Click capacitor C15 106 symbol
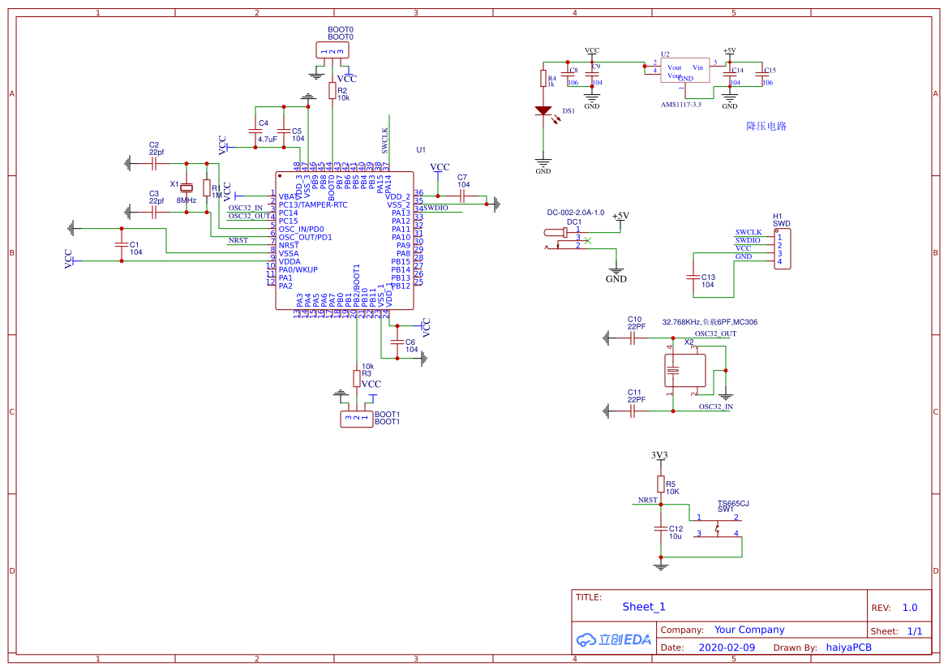Viewport: 948px width, 671px height. [x=761, y=75]
